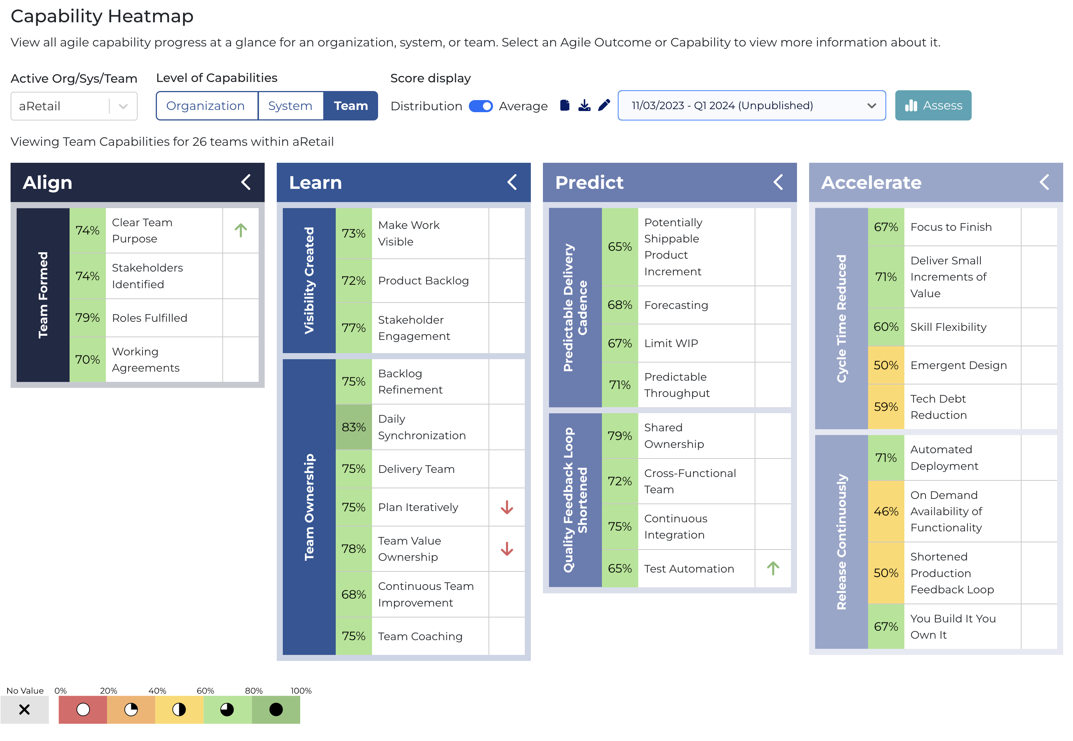Click the 80-100% dark green legend swatch
1073x741 pixels.
276,709
